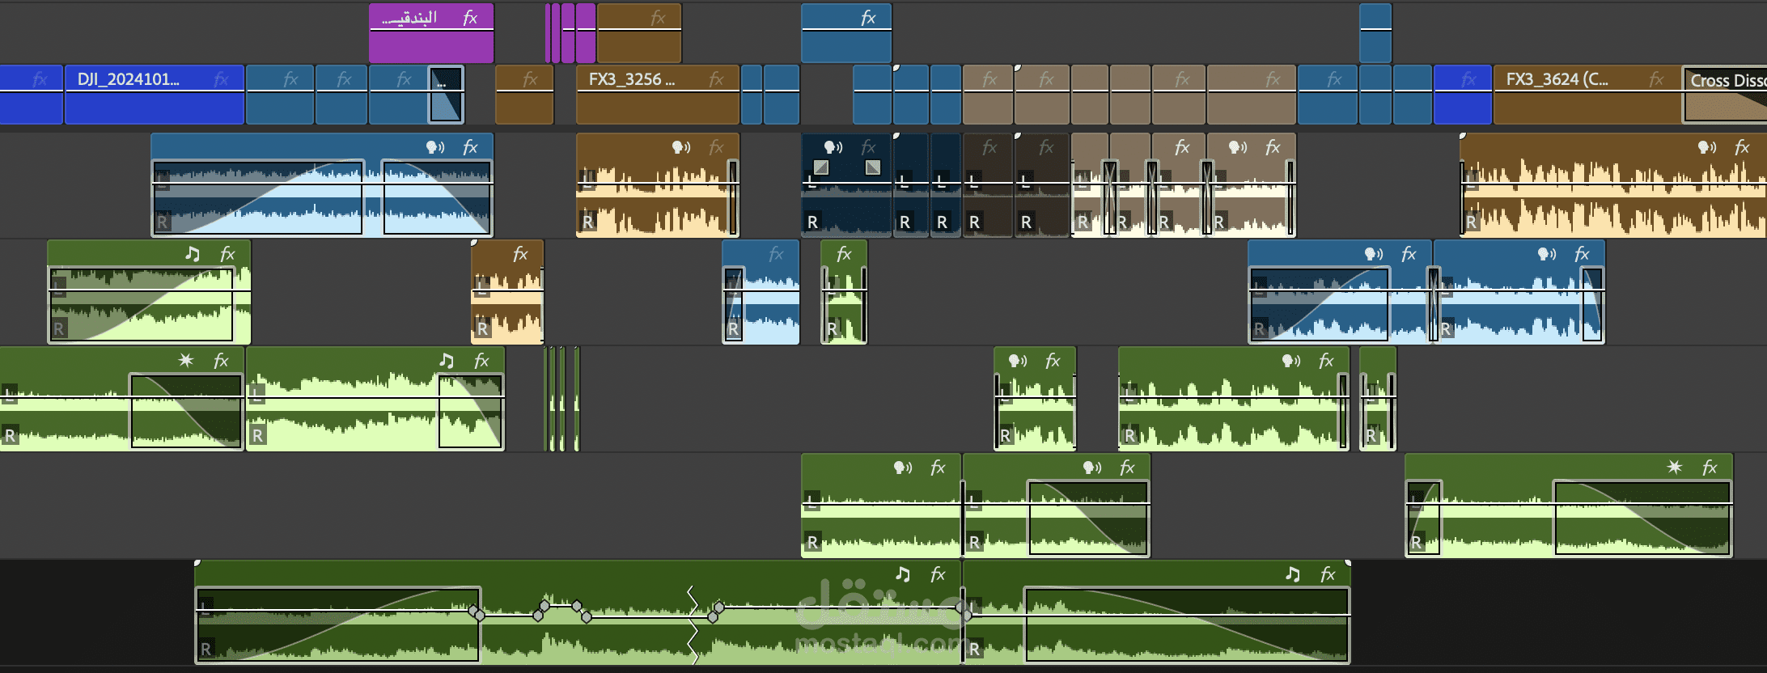Click the fx badge beside the star on the fourth-row clip

coord(1710,468)
